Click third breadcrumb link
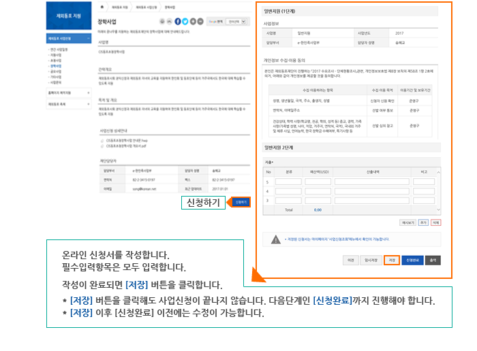The image size is (477, 351). (x=147, y=7)
